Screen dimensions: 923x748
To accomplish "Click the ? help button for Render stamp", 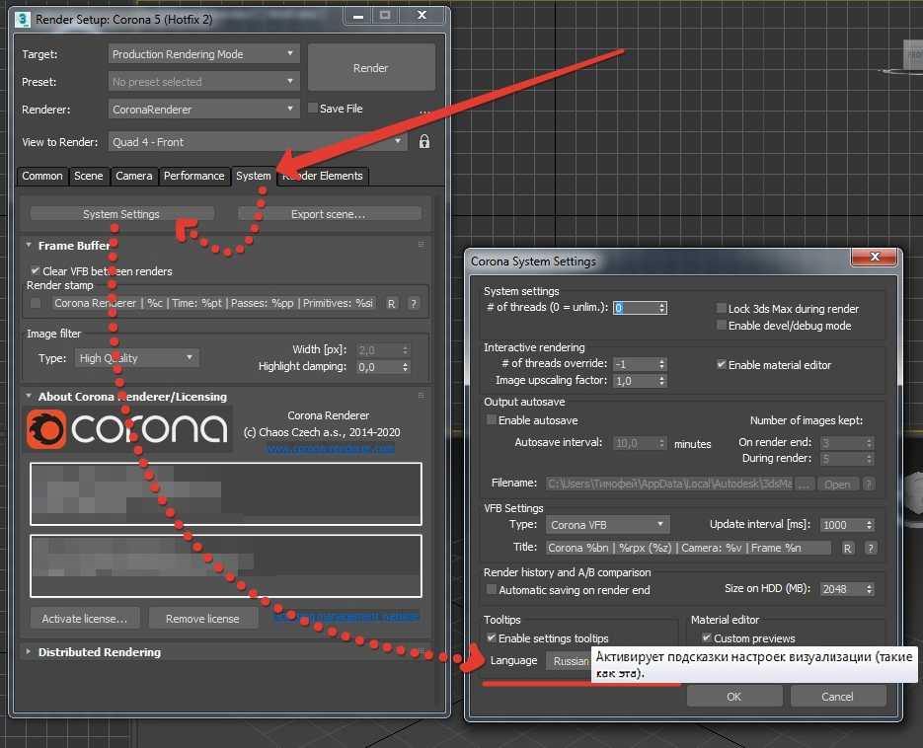I will point(414,304).
